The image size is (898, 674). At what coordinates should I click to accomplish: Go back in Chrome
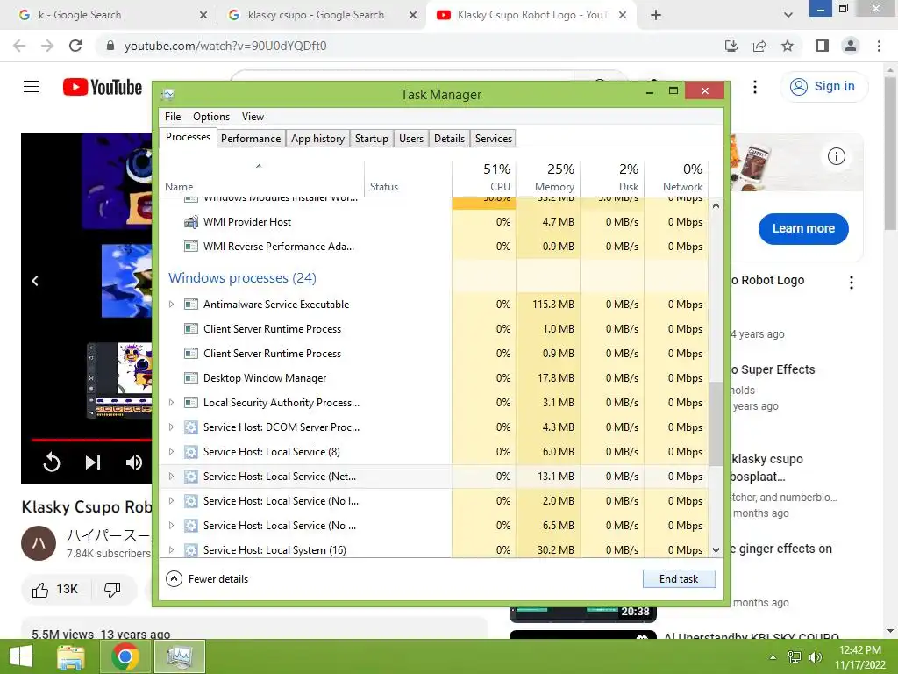[x=19, y=46]
